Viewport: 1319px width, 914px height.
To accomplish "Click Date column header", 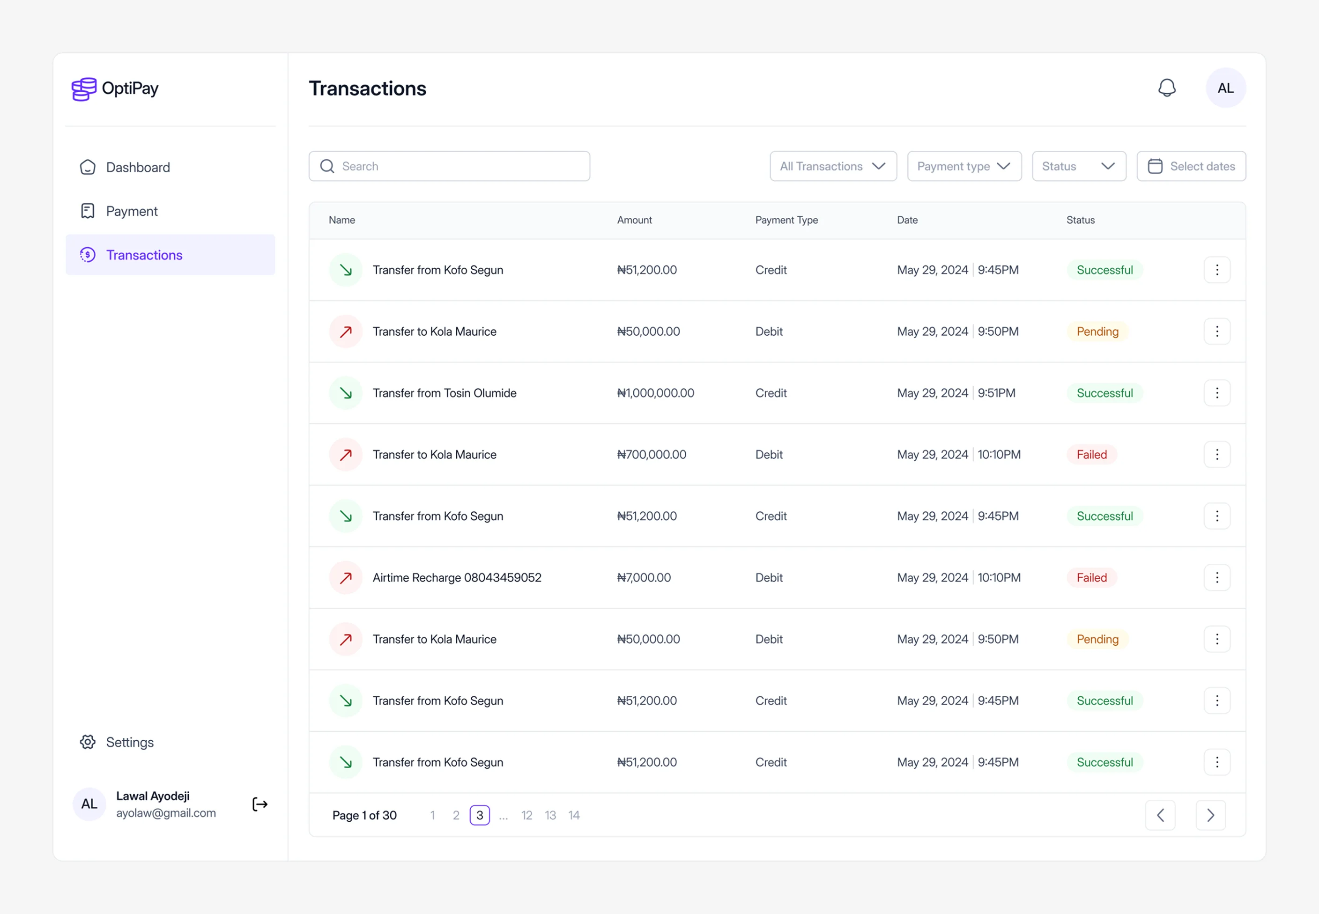I will click(907, 220).
